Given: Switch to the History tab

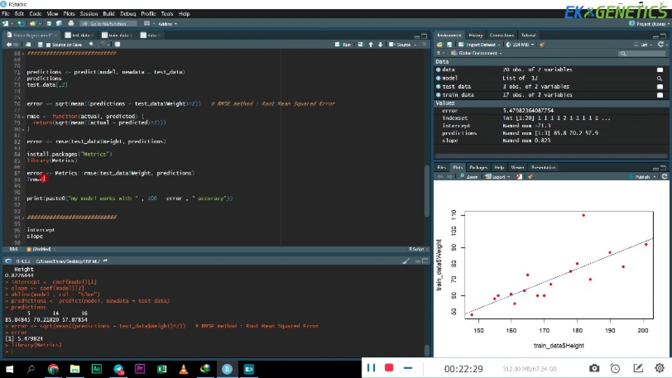Looking at the screenshot, I should point(475,35).
